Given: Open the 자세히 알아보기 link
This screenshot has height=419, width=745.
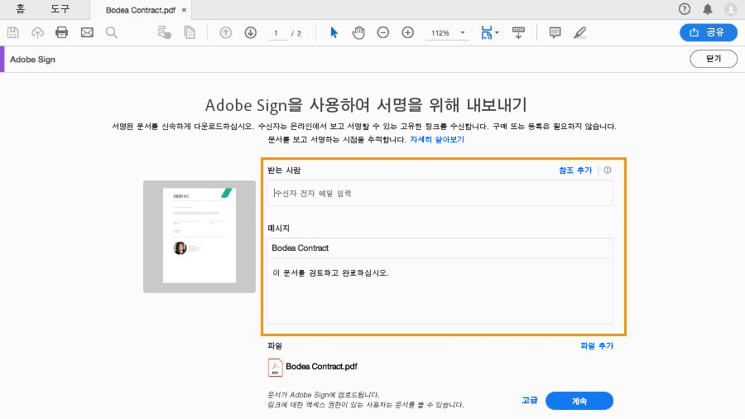Looking at the screenshot, I should (437, 140).
